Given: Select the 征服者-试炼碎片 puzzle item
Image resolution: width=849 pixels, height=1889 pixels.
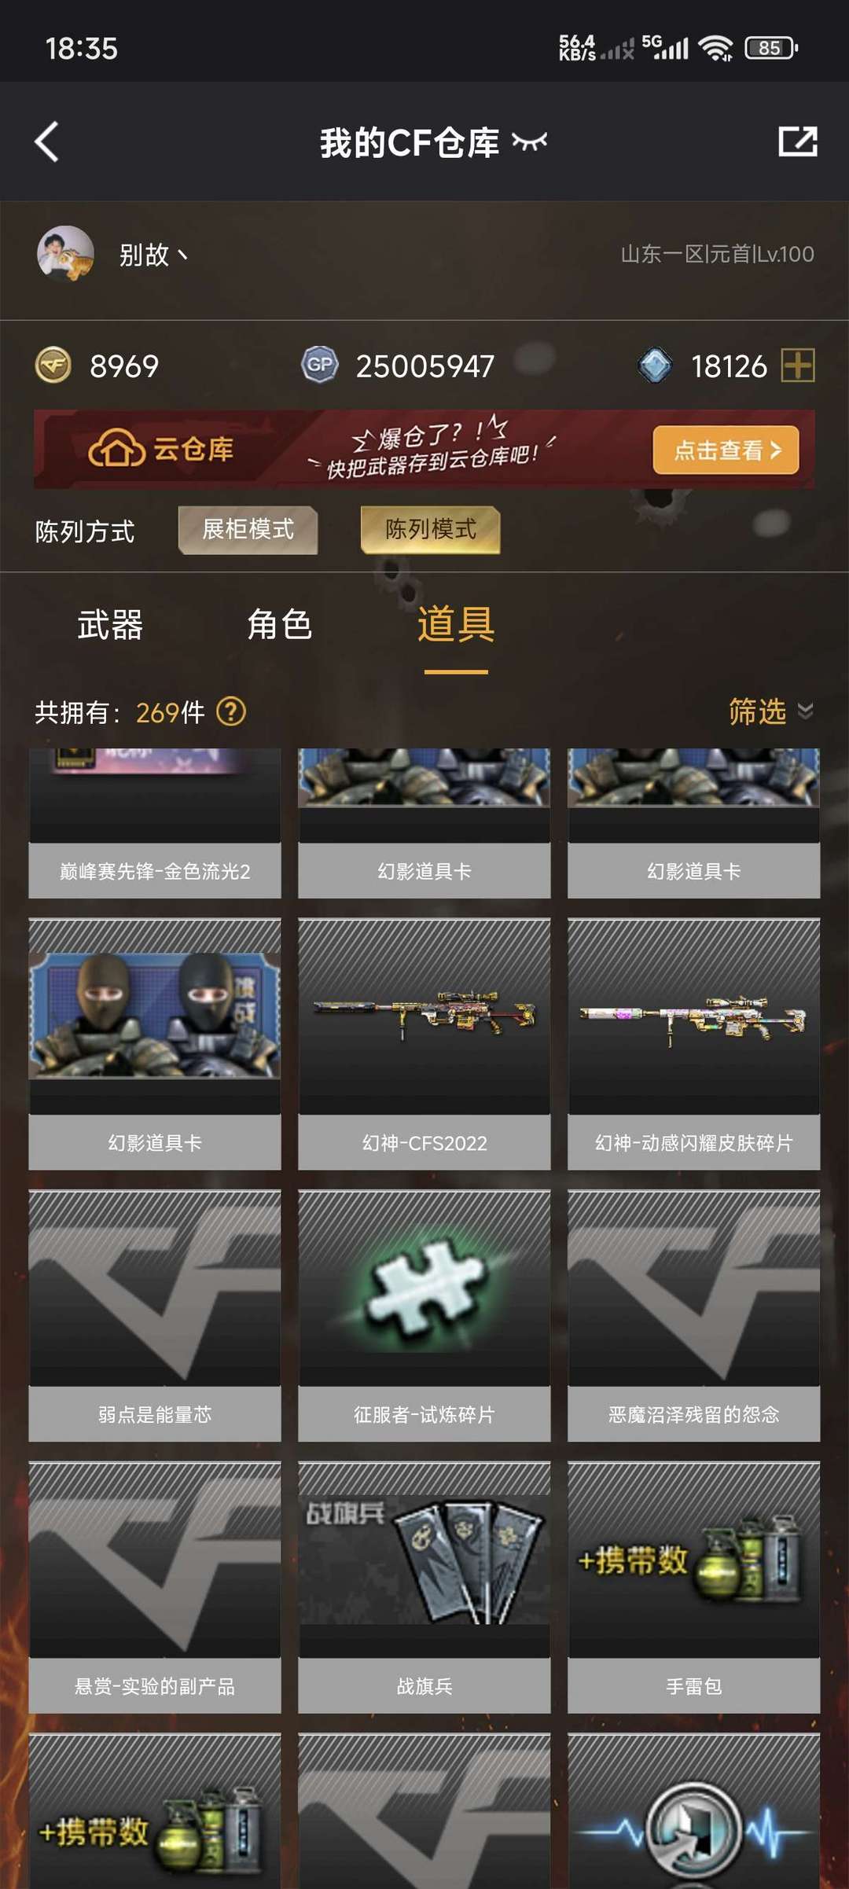Looking at the screenshot, I should [424, 1316].
